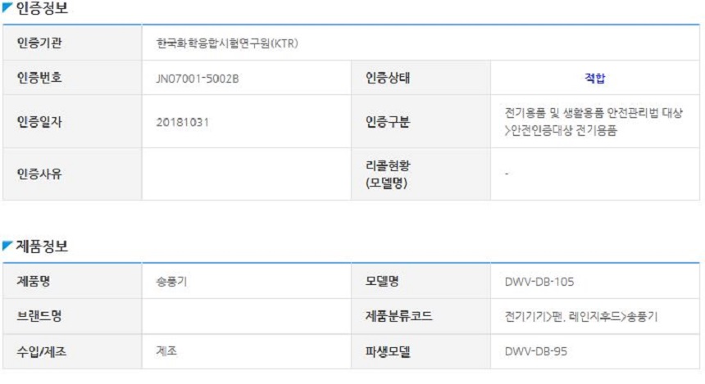Click the 인증정보 section heading
The image size is (705, 384).
42,8
